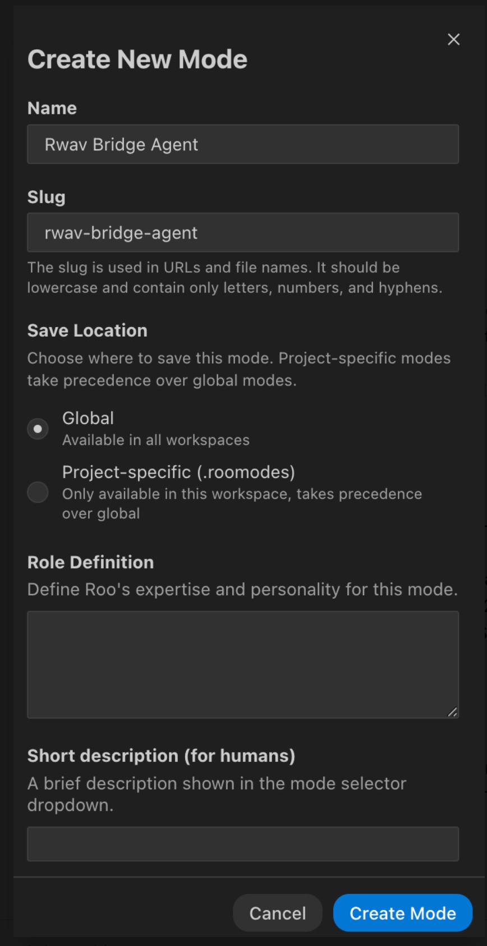Click the Rwav Bridge Agent name text
Image resolution: width=487 pixels, height=946 pixels.
[x=121, y=144]
